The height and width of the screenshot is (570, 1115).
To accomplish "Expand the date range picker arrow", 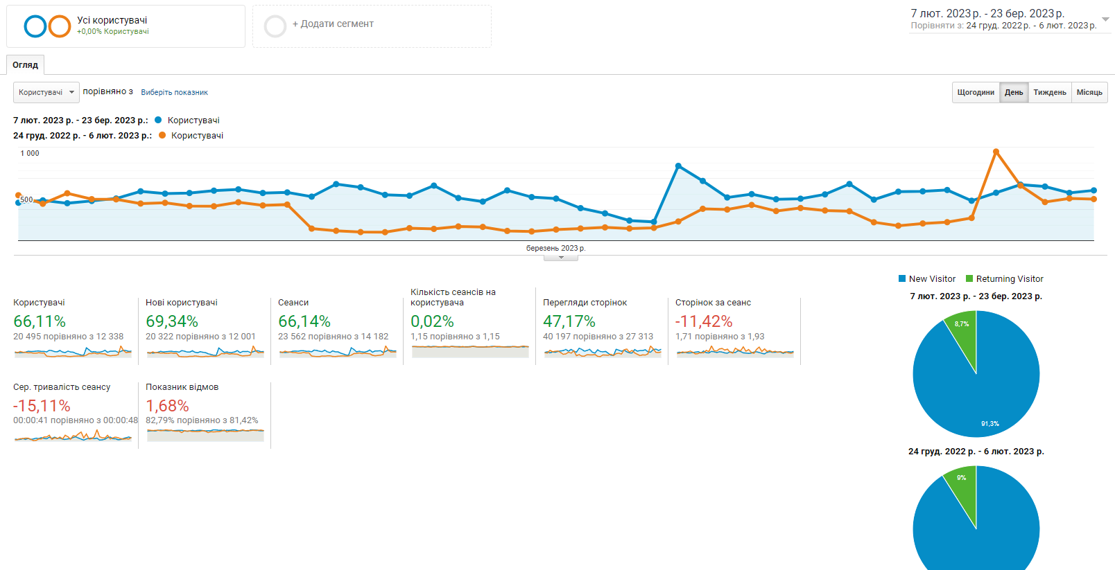I will [x=1105, y=19].
